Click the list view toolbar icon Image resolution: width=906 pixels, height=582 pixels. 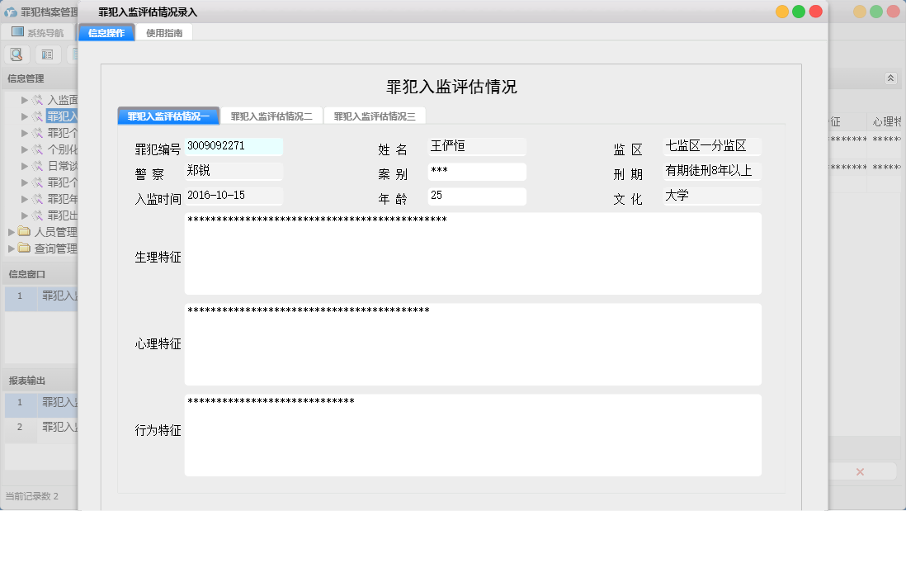pyautogui.click(x=47, y=54)
